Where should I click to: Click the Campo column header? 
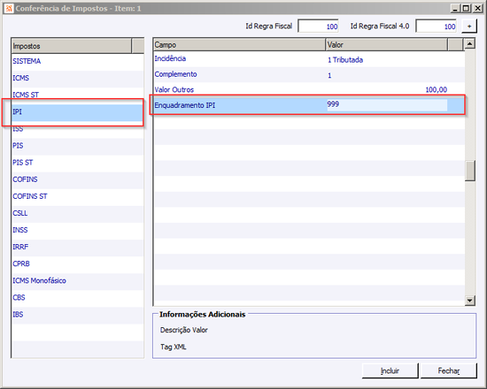(x=239, y=45)
